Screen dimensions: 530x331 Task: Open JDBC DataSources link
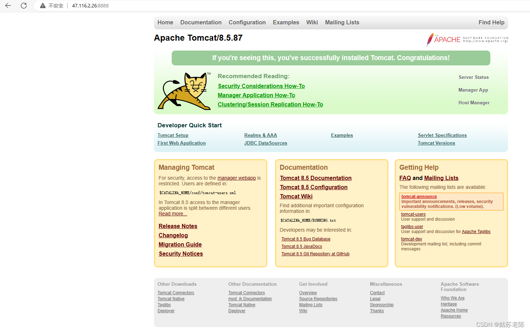pyautogui.click(x=266, y=143)
